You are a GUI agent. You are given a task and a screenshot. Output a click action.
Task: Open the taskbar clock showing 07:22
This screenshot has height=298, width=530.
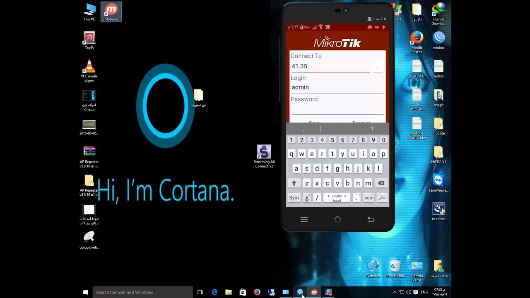coord(440,292)
